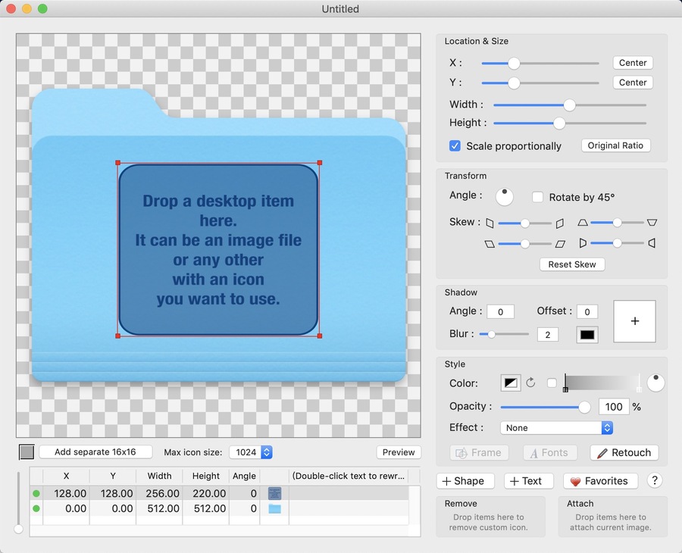
Task: Open the Effect dropdown set to None
Action: pos(556,428)
